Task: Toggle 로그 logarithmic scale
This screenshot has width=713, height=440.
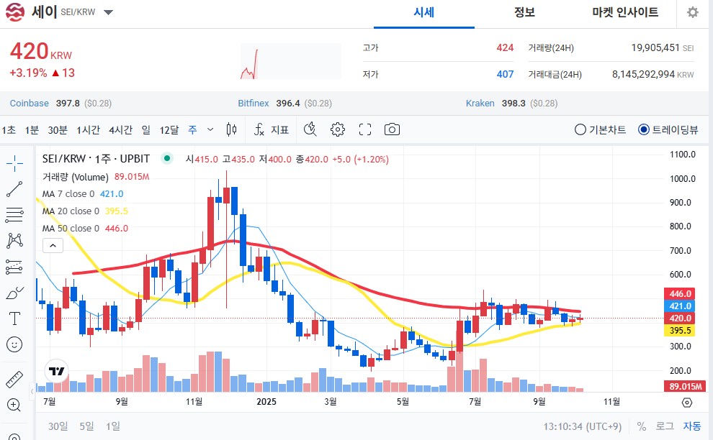Action: (x=664, y=426)
